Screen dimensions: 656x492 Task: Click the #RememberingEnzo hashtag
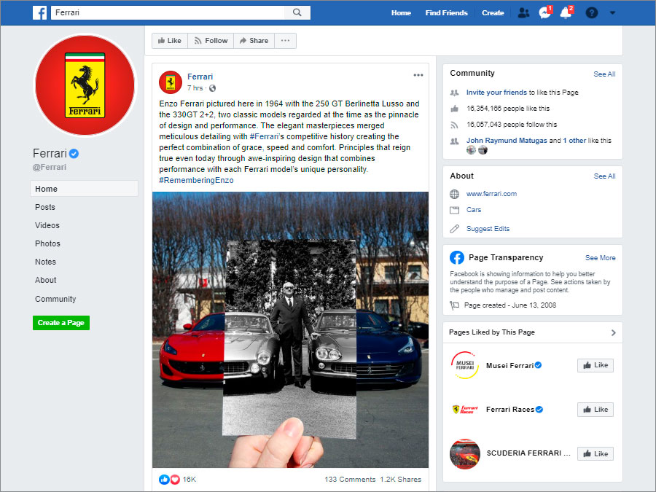196,180
